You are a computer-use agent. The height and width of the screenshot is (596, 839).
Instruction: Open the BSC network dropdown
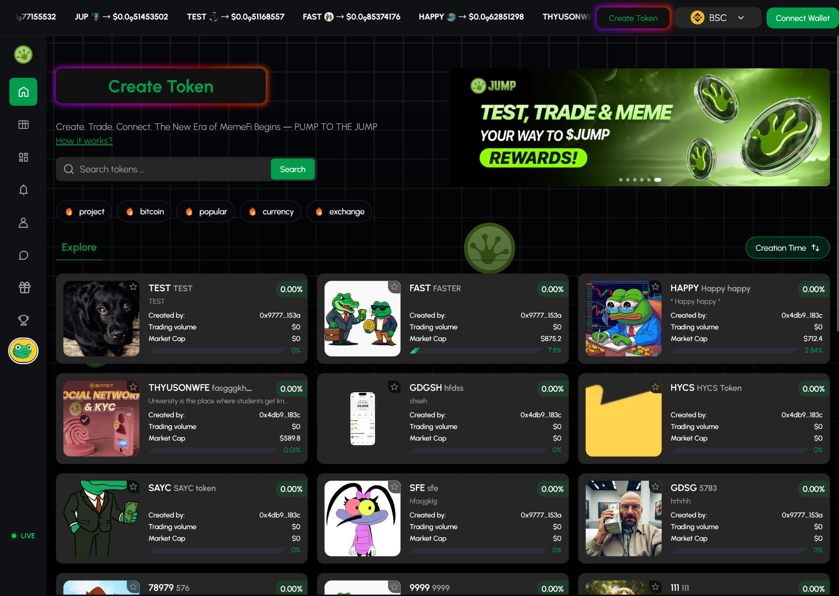click(x=718, y=18)
